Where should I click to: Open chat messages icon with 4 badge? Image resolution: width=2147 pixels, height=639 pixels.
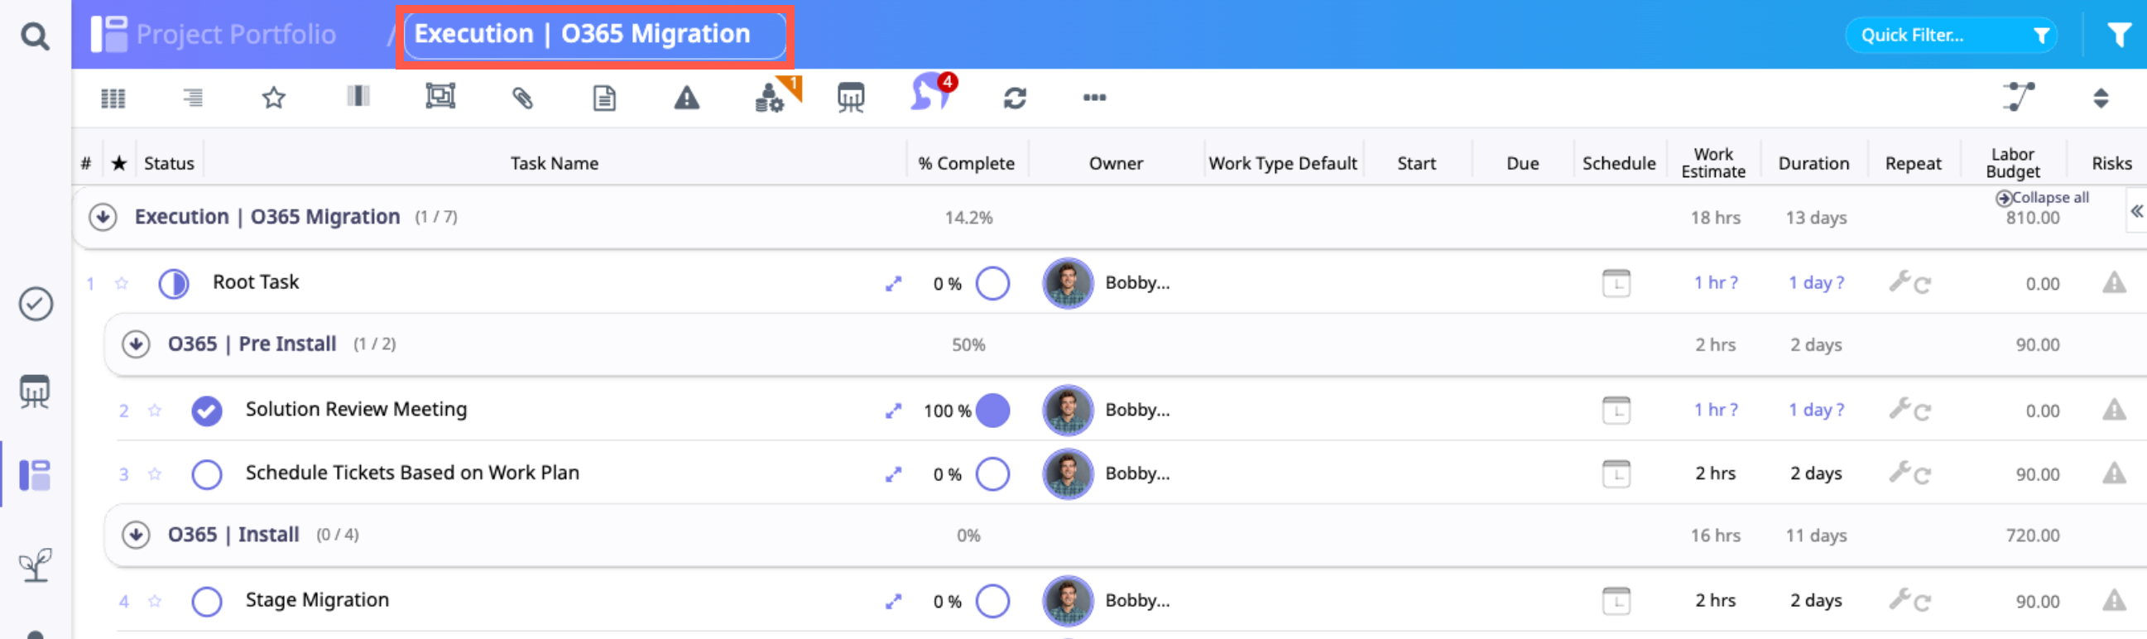pyautogui.click(x=931, y=94)
